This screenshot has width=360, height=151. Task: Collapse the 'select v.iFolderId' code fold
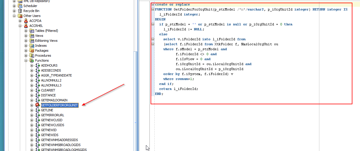153,39
